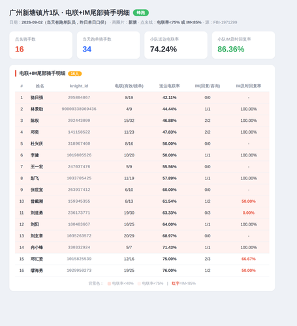This screenshot has width=297, height=326.
Task: Click the orange 16人 count badge
Action: point(75,74)
